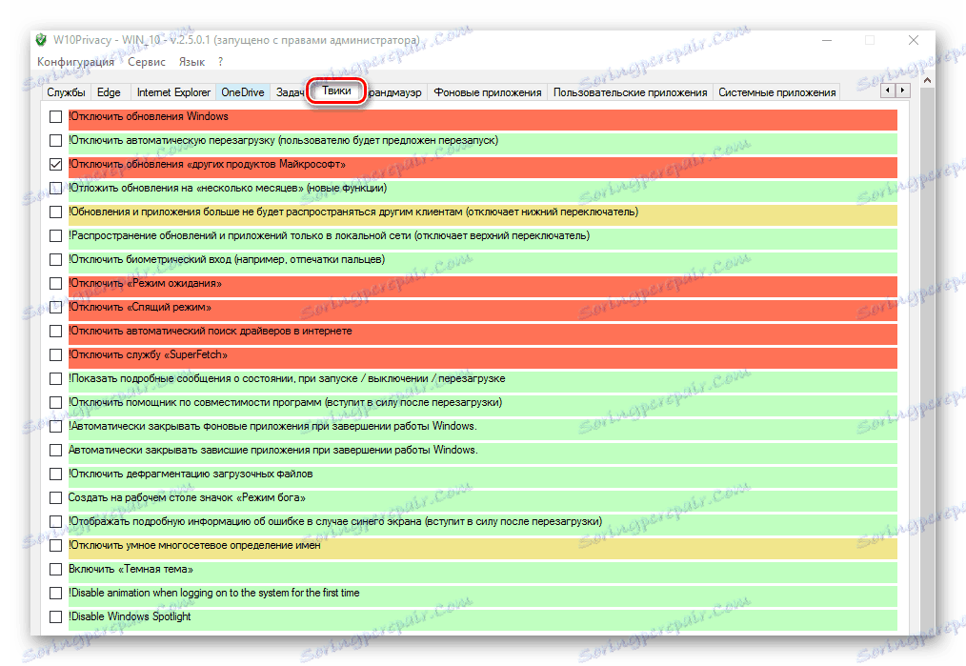Switch to the Брандмауэр tab
The image size is (966, 666).
395,92
